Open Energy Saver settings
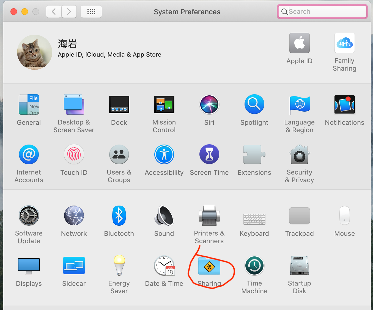This screenshot has height=310, width=373. 119,265
